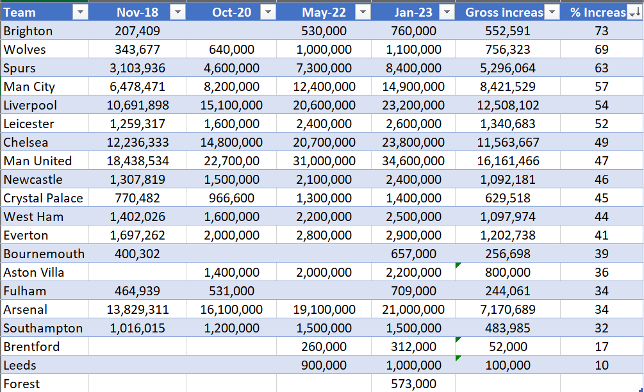Viewport: 644px width, 392px height.
Task: Click Forest's Jan-23 value 573,000
Action: (x=413, y=384)
